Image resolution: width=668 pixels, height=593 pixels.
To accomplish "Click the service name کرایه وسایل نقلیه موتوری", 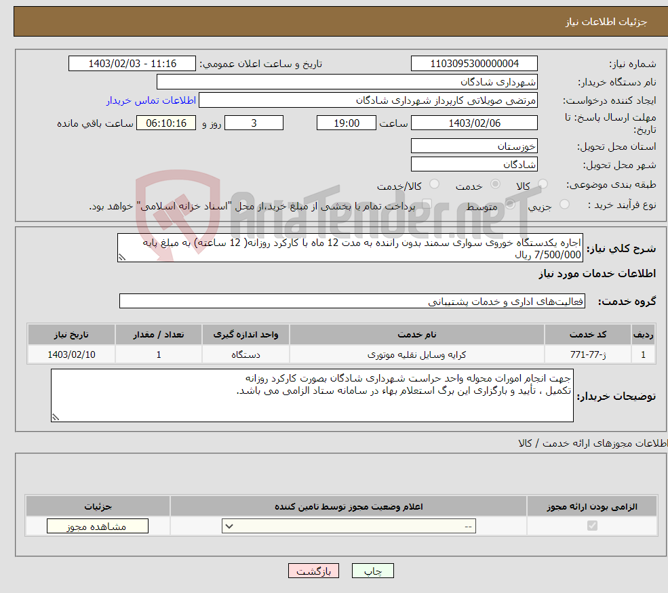I will (x=416, y=354).
